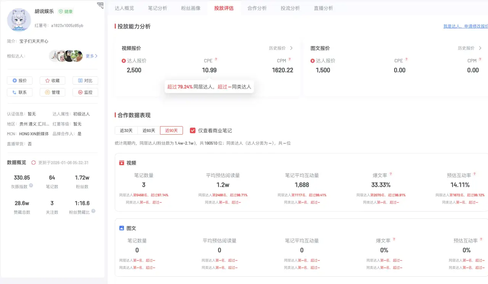This screenshot has width=488, height=284.
Task: Click 图文 爆文率 help icon
Action: [394, 239]
